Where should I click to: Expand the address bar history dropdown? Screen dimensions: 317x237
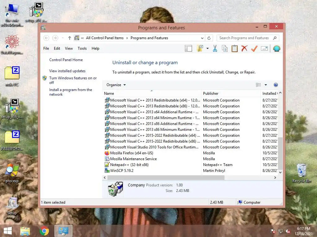tap(202, 38)
